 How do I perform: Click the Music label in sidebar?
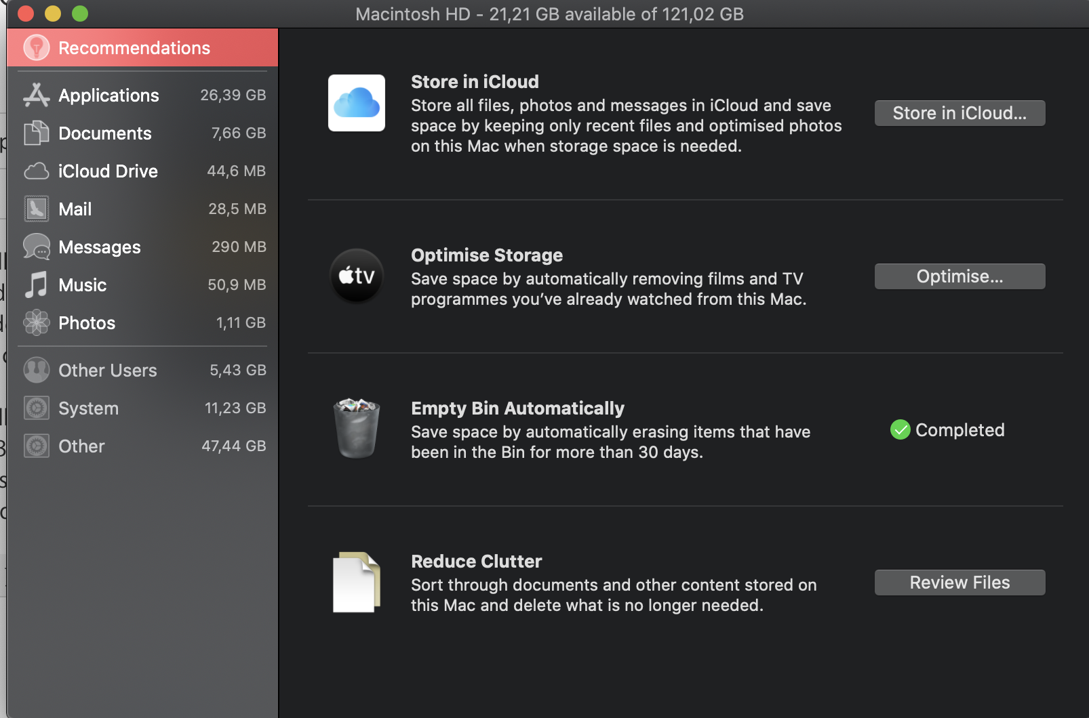tap(82, 285)
